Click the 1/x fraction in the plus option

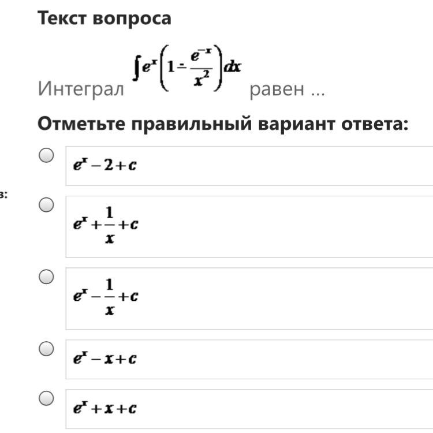click(x=110, y=225)
